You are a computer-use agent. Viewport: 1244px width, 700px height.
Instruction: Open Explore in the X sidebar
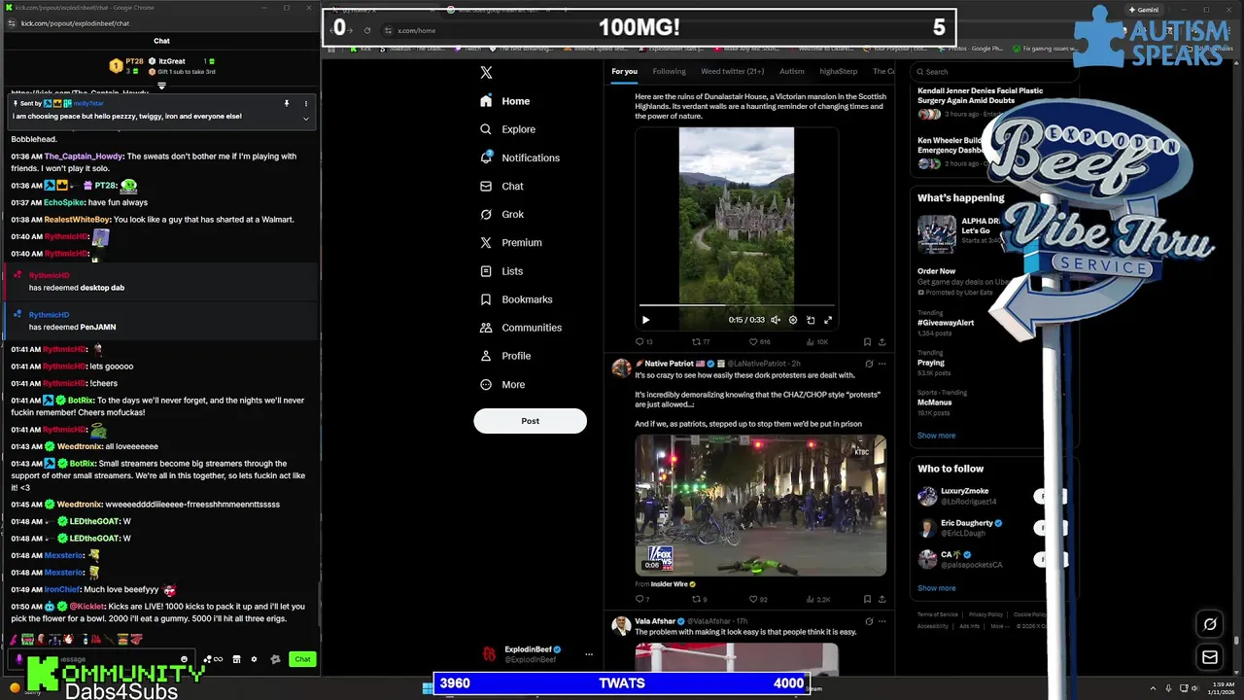tap(507, 129)
